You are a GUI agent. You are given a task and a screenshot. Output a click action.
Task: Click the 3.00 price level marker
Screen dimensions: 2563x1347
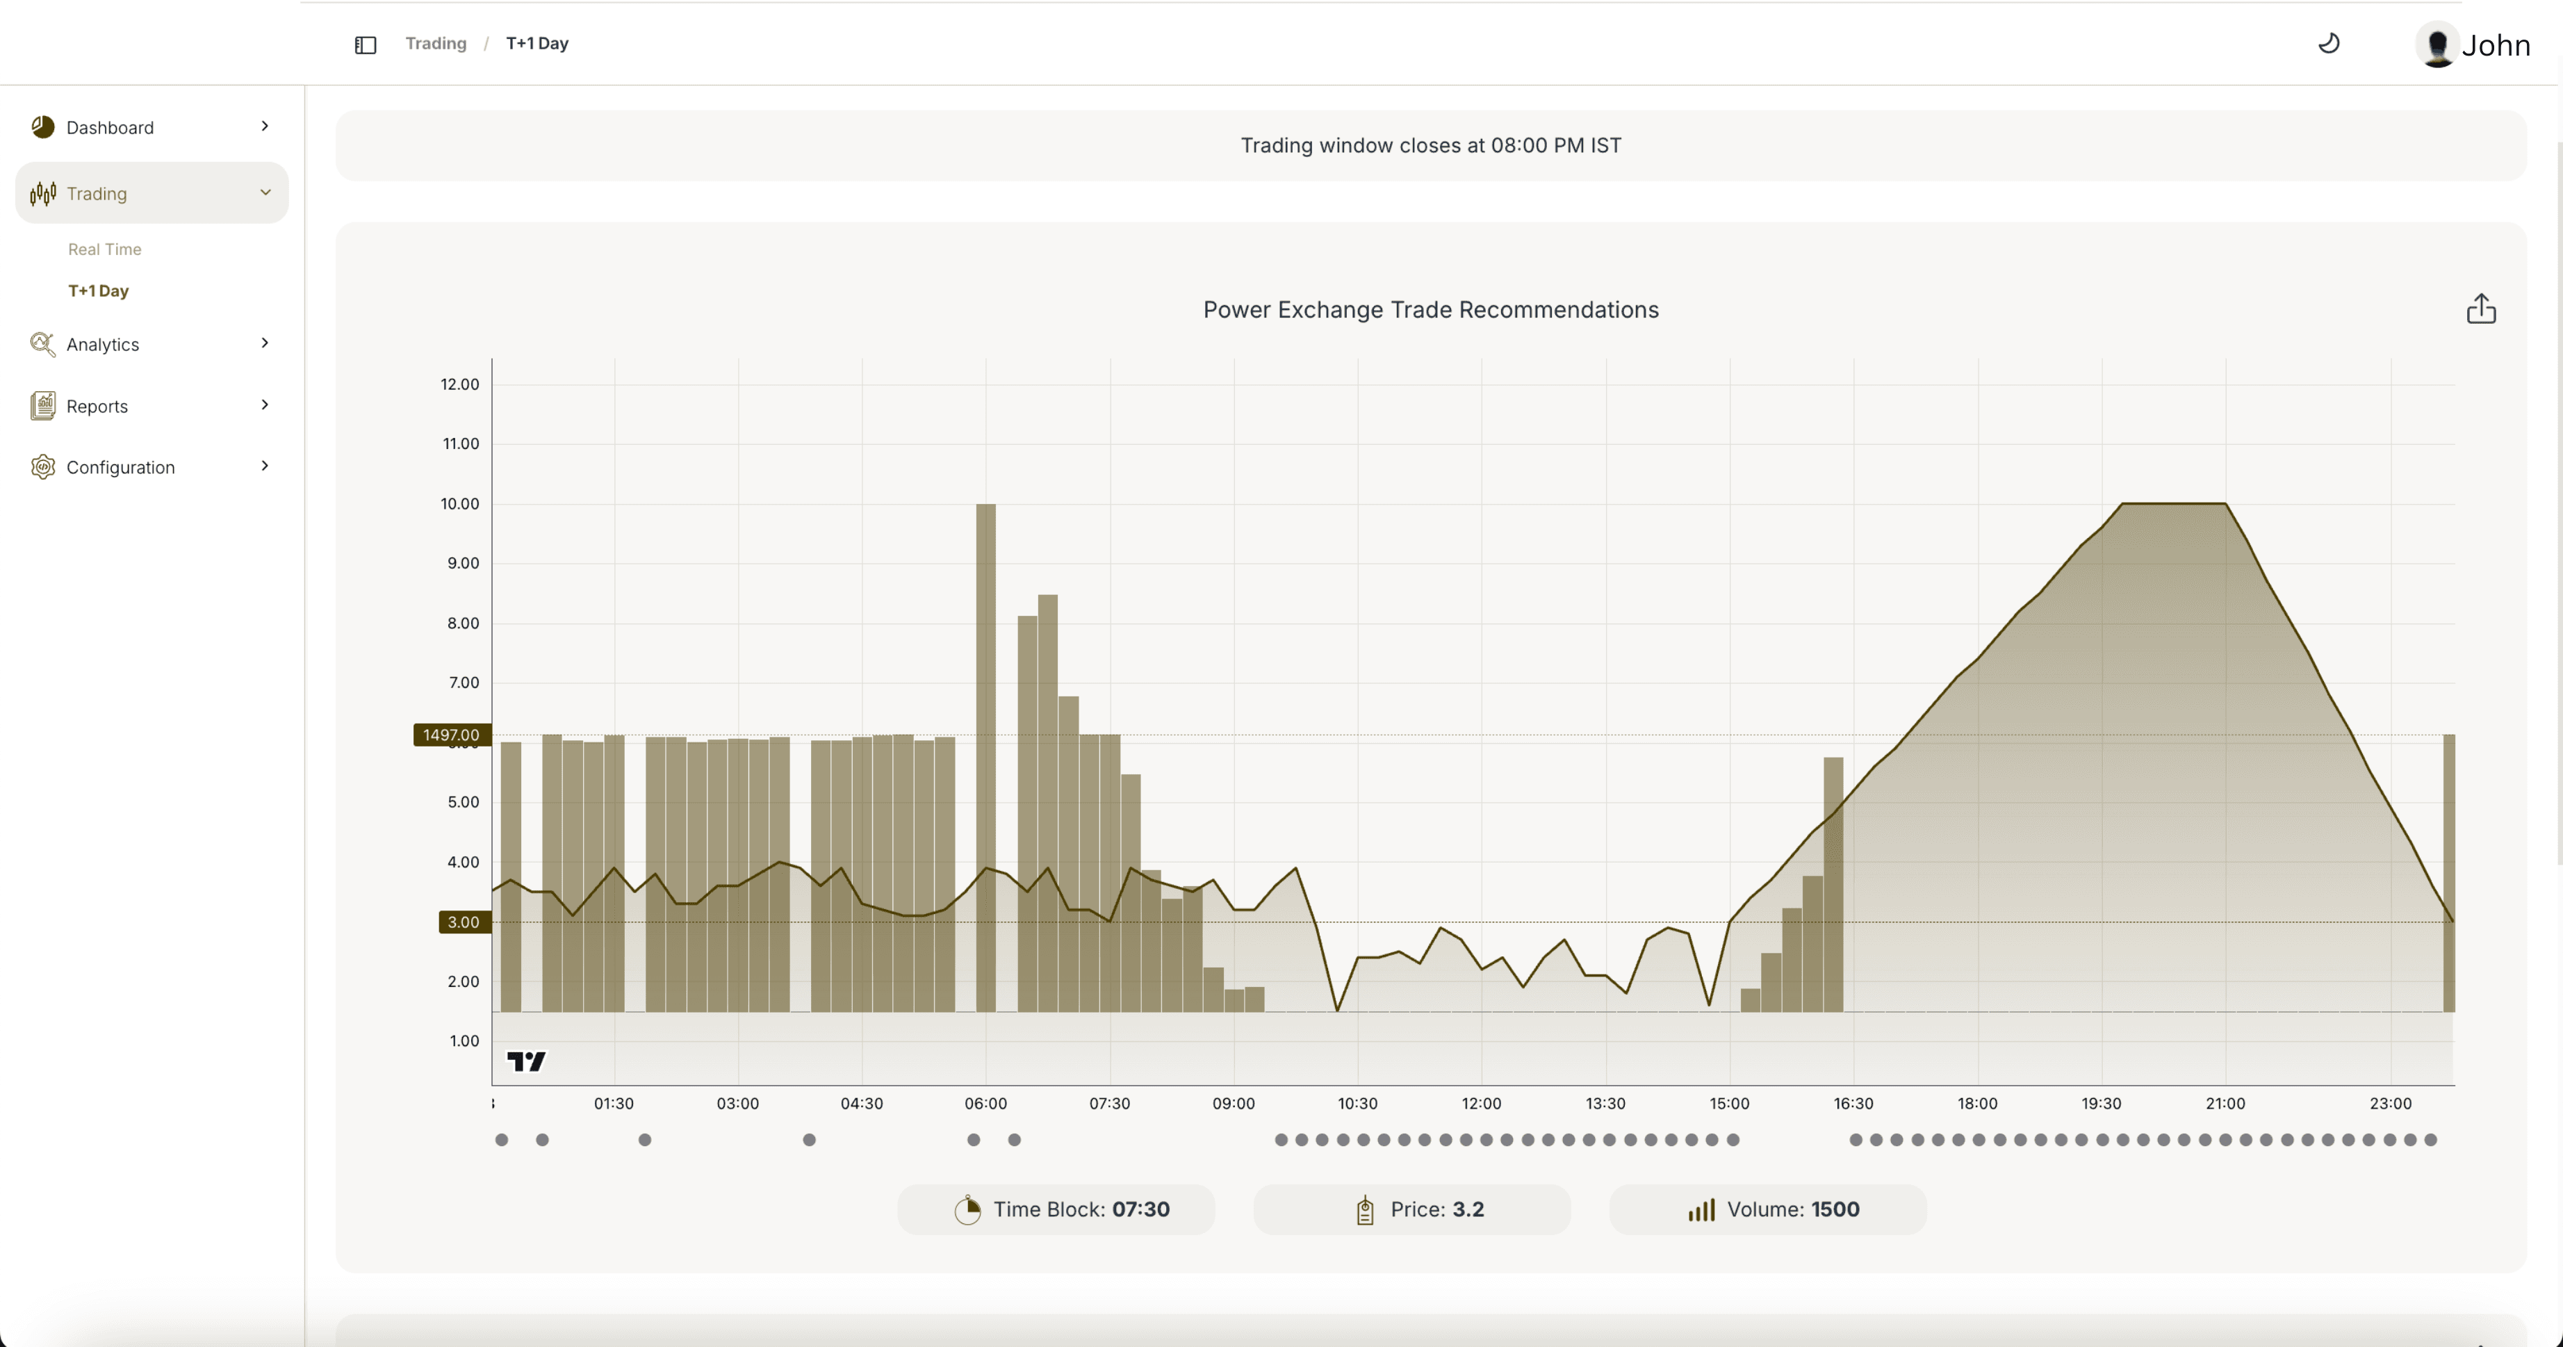coord(464,922)
